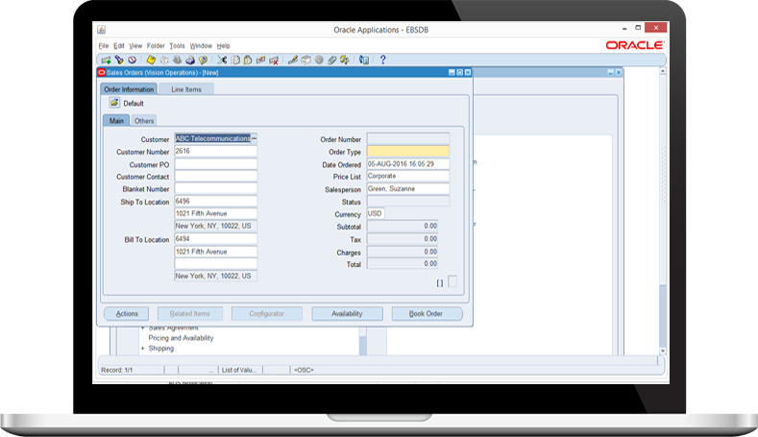The width and height of the screenshot is (758, 437).
Task: Expand the Shipping tree node
Action: point(142,349)
